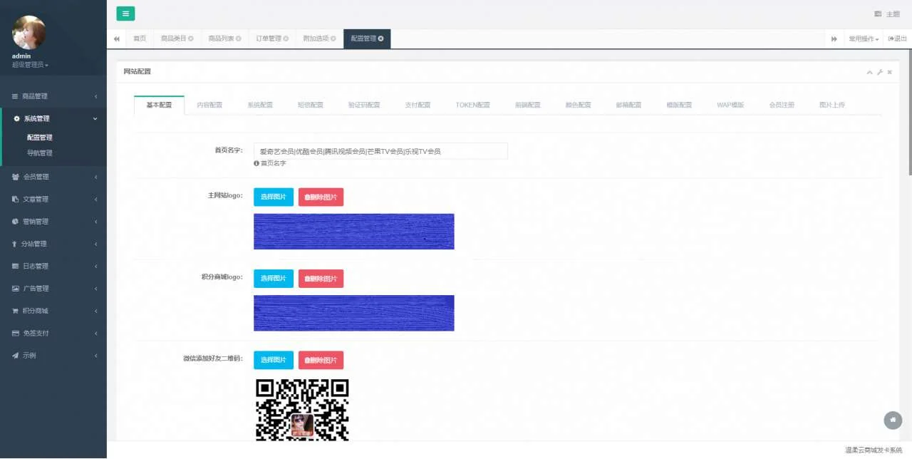Open the 超级管理员 user dropdown
Screen dimensions: 912x459
click(x=30, y=65)
